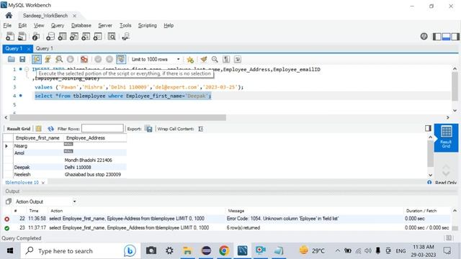
Task: Close the Sandeep_WorkBench connection tab
Action: coord(74,16)
